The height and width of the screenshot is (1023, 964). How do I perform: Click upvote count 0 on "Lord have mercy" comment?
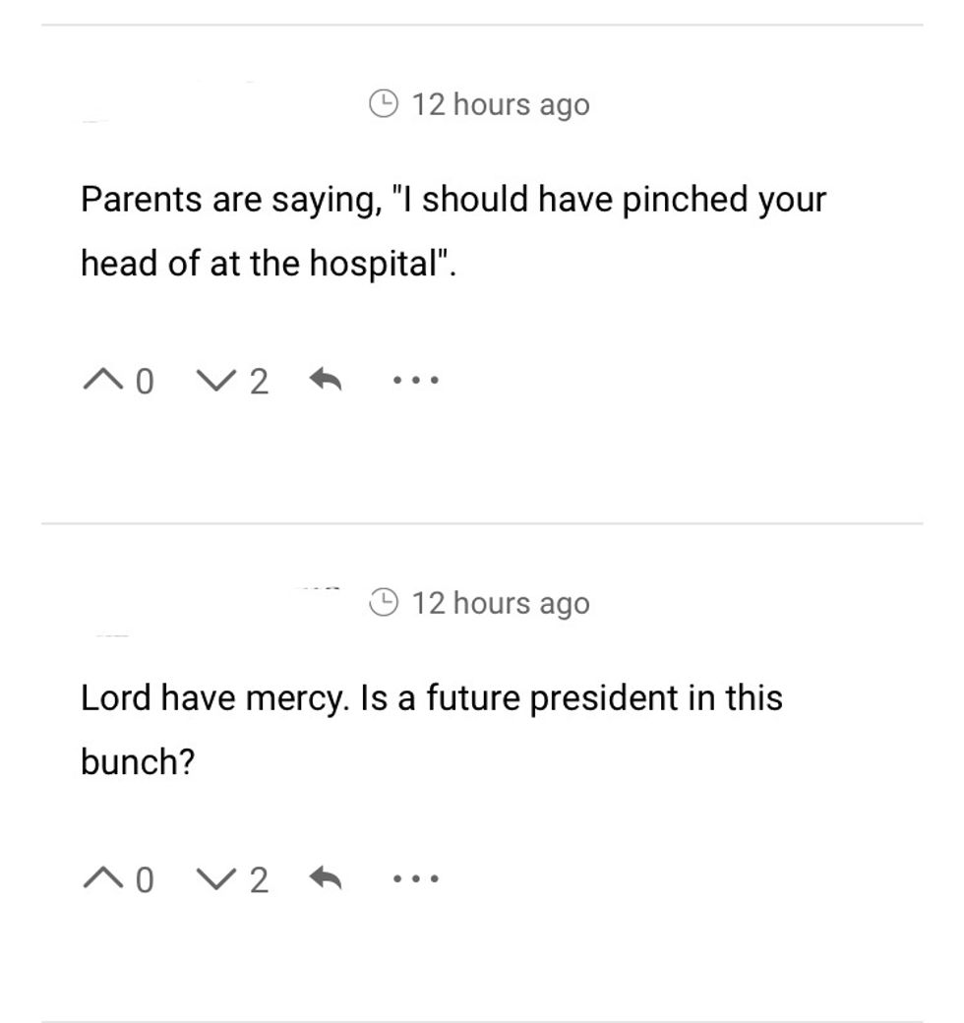(x=144, y=879)
